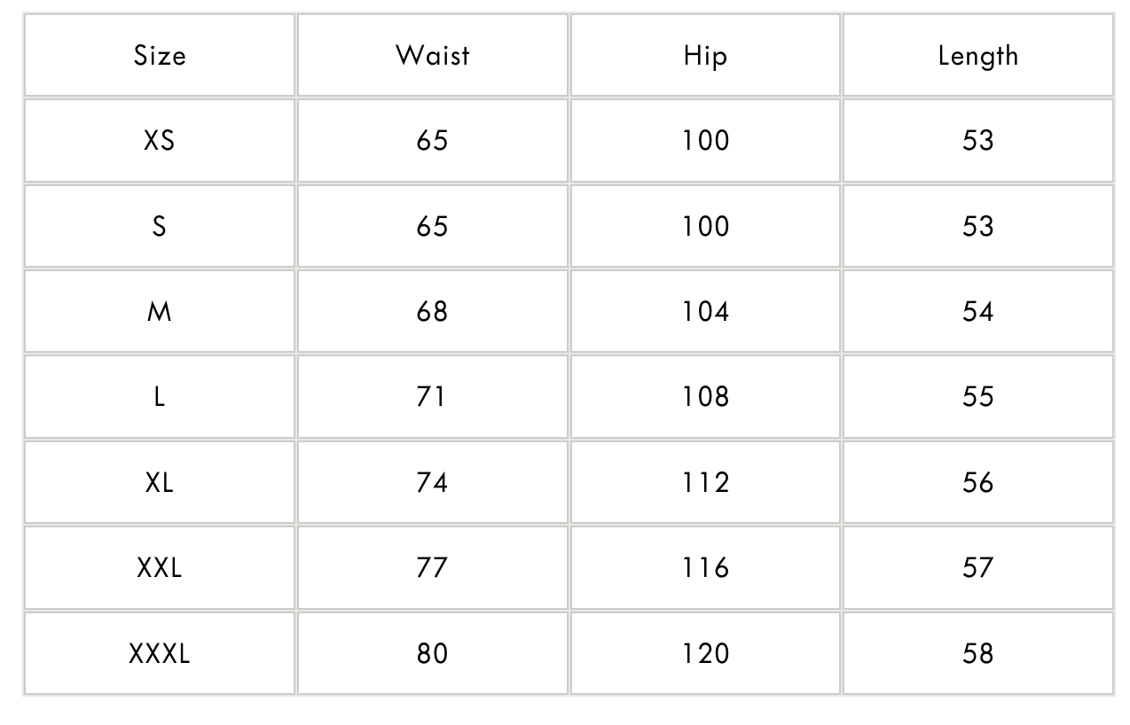Click hip value 104 in the M row
1130x725 pixels.
705,312
